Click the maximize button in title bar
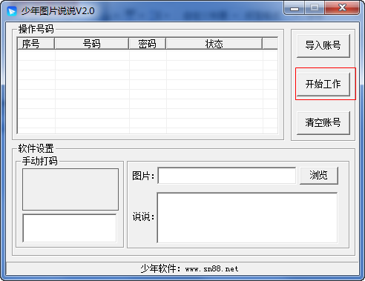The height and width of the screenshot is (281, 365). [x=315, y=8]
